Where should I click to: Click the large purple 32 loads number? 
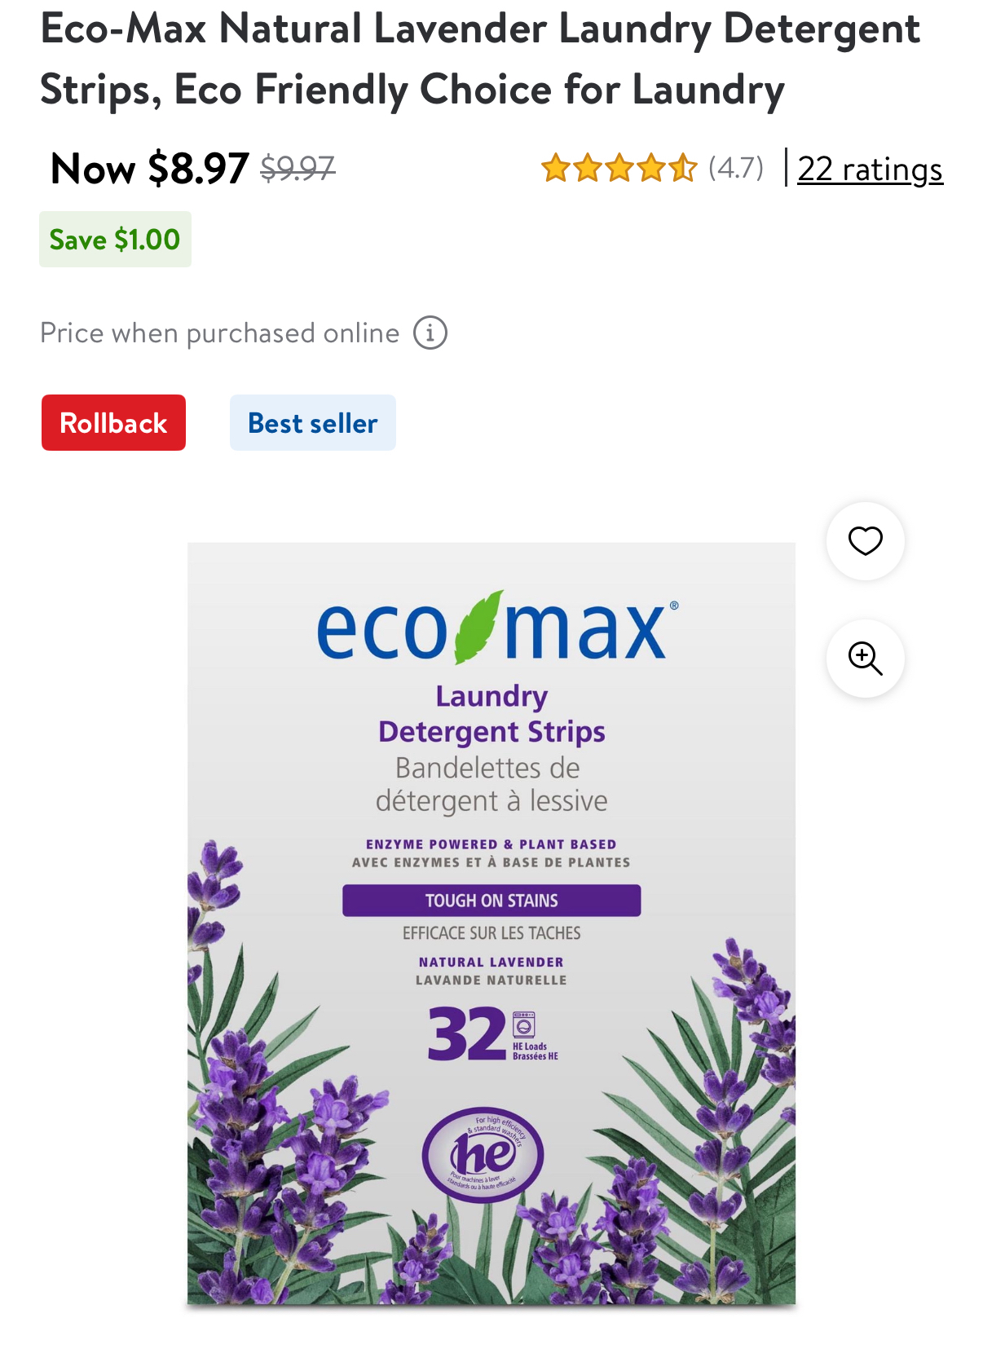click(x=467, y=1034)
